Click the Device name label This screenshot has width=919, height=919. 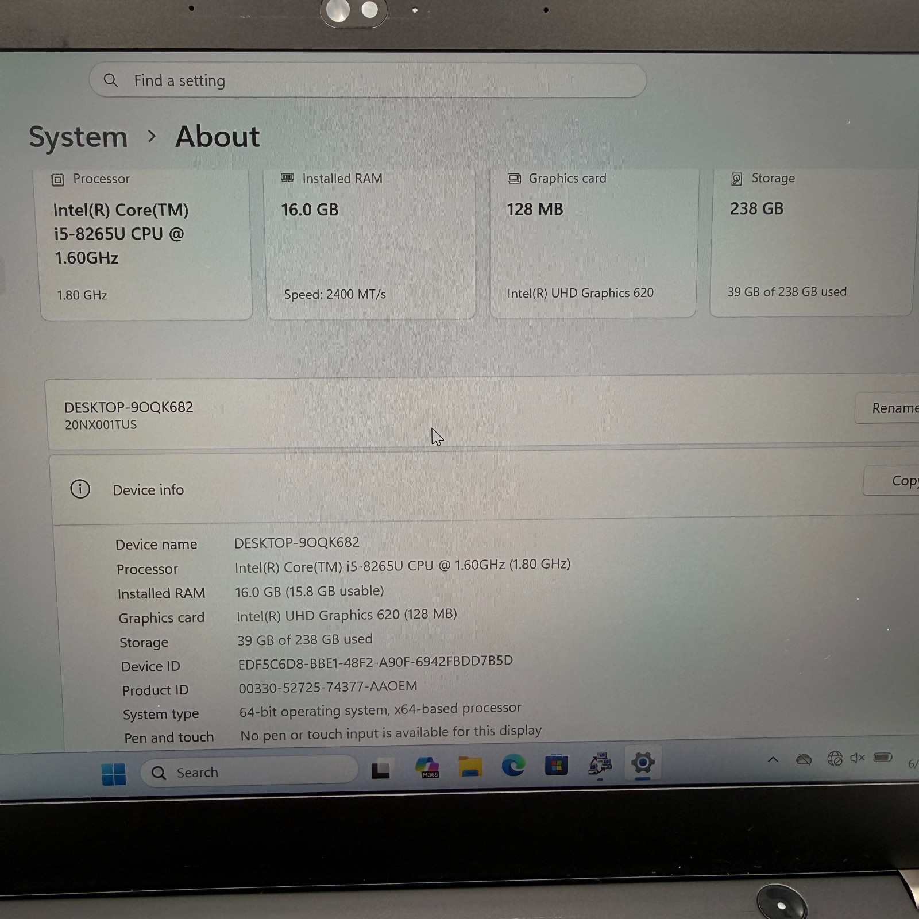coord(156,544)
